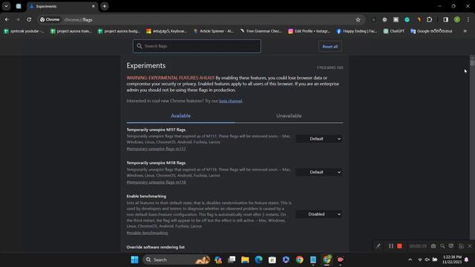This screenshot has width=475, height=267.
Task: Open the Edit Profile Instagram bookmark
Action: pos(309,31)
